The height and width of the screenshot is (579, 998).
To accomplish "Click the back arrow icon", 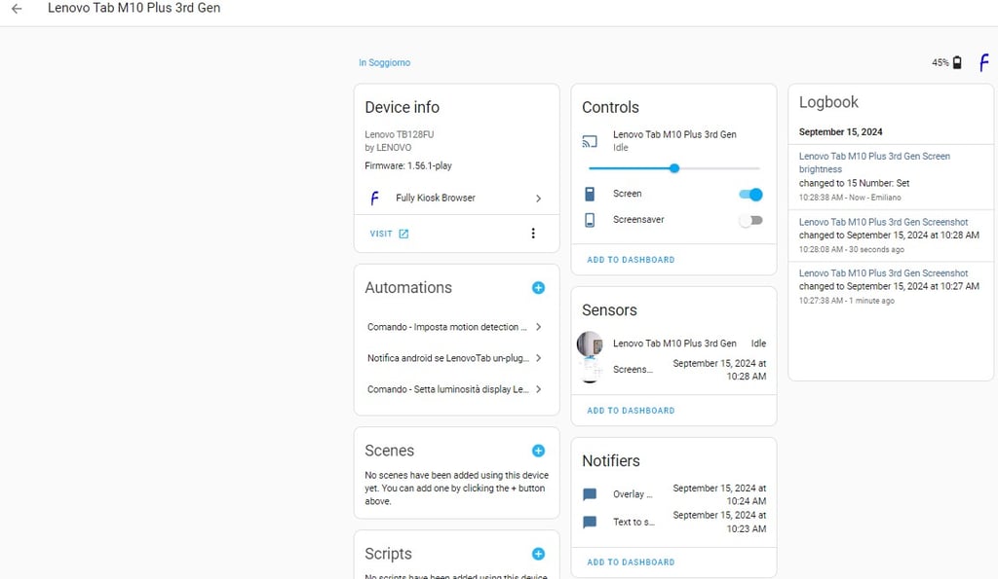I will [17, 9].
